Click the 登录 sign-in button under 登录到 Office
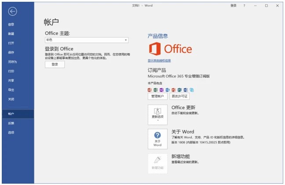The width and height of the screenshot is (285, 185). click(x=55, y=65)
